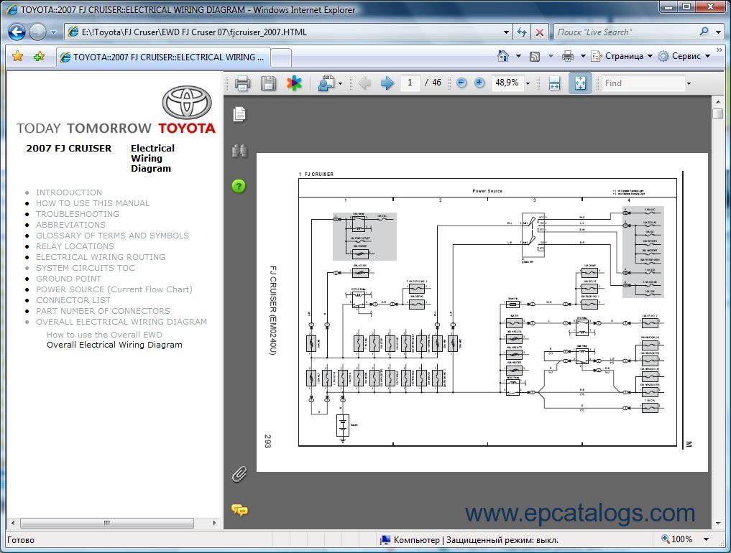Open the Comments speech bubble panel
Image resolution: width=731 pixels, height=553 pixels.
pos(239,510)
